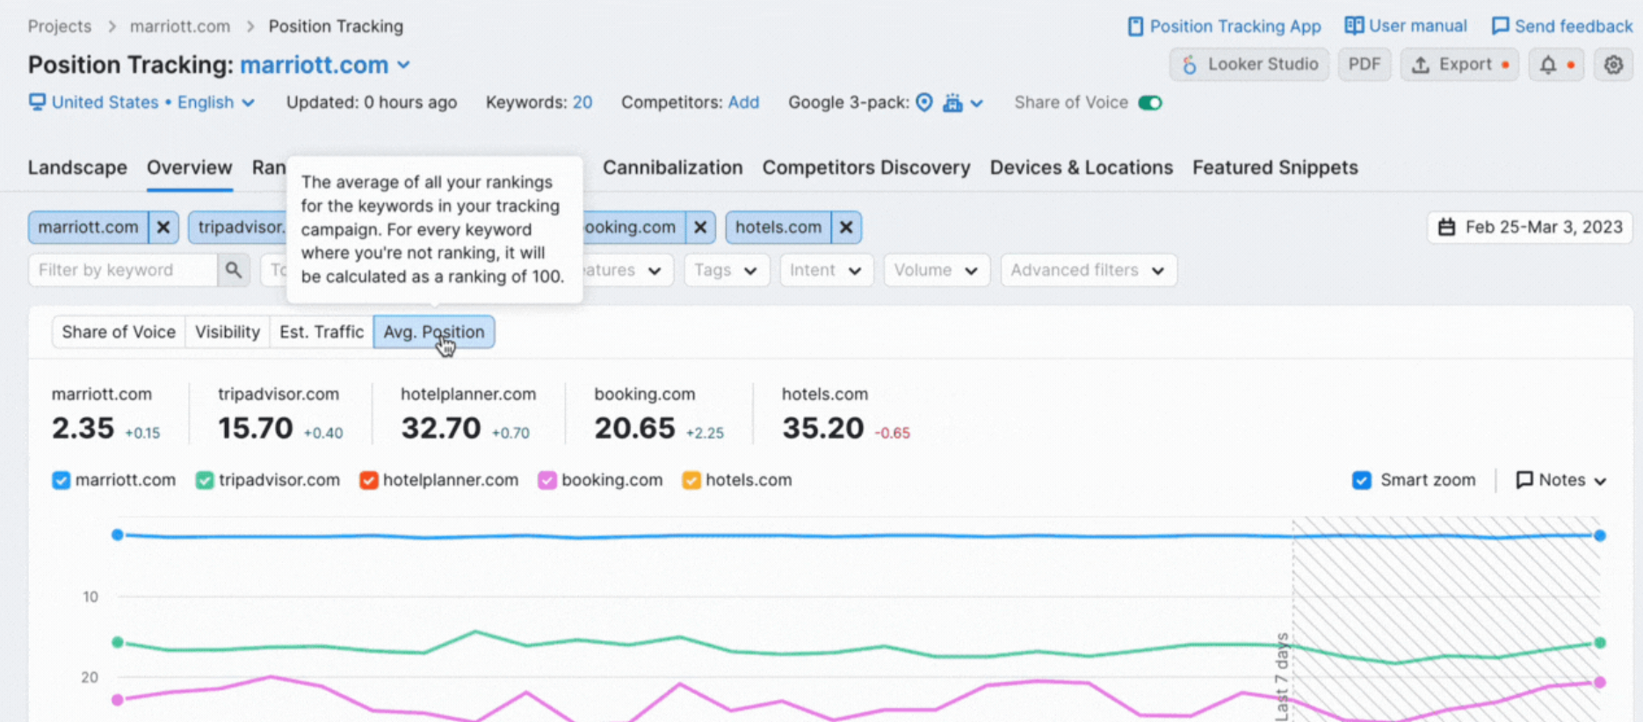Remove the booking.com domain chip
Screen dimensions: 1643x722
click(x=700, y=227)
